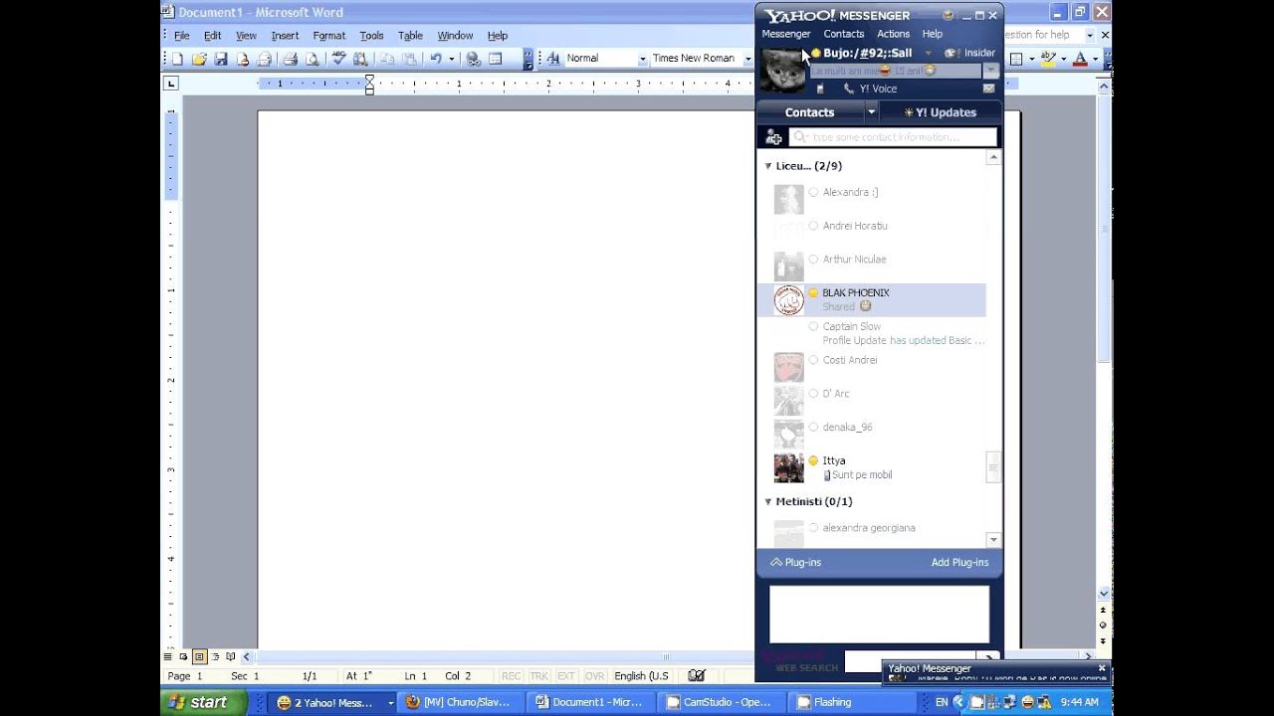Open the status message dropdown arrow
Viewport: 1274px width, 716px height.
click(x=990, y=71)
